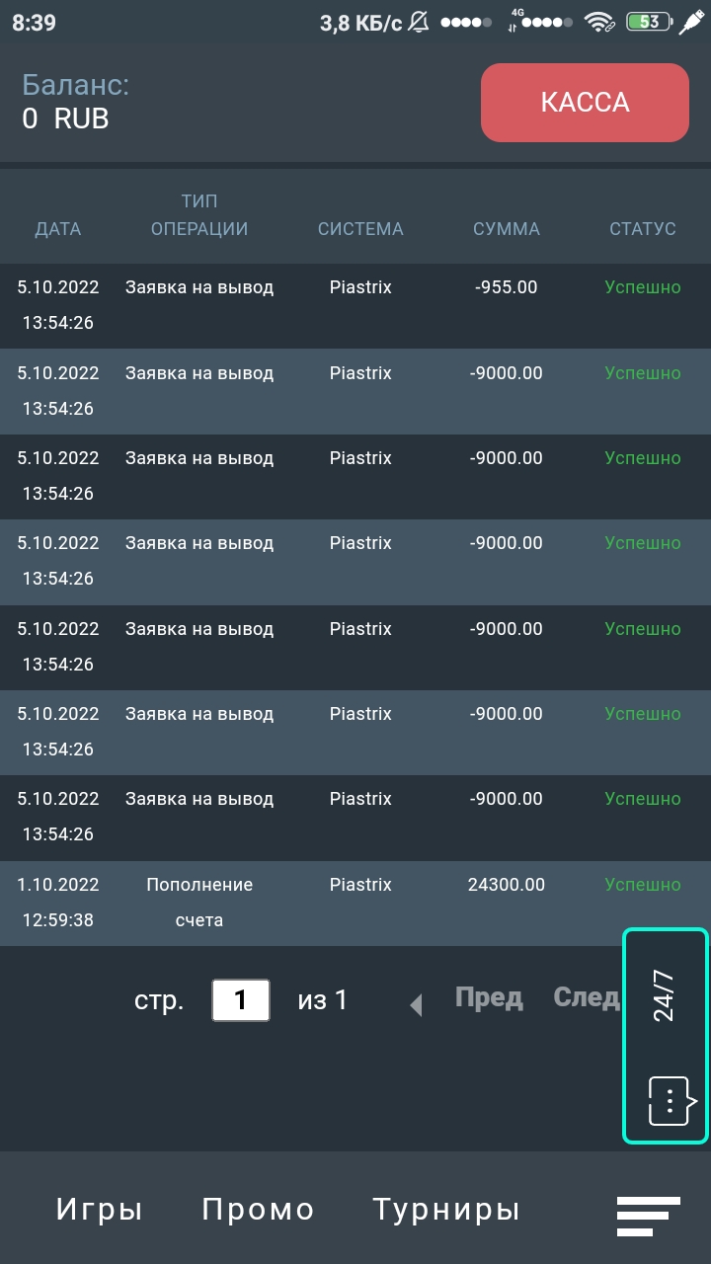Select the -955.00 withdrawal row
This screenshot has width=711, height=1264.
[355, 305]
